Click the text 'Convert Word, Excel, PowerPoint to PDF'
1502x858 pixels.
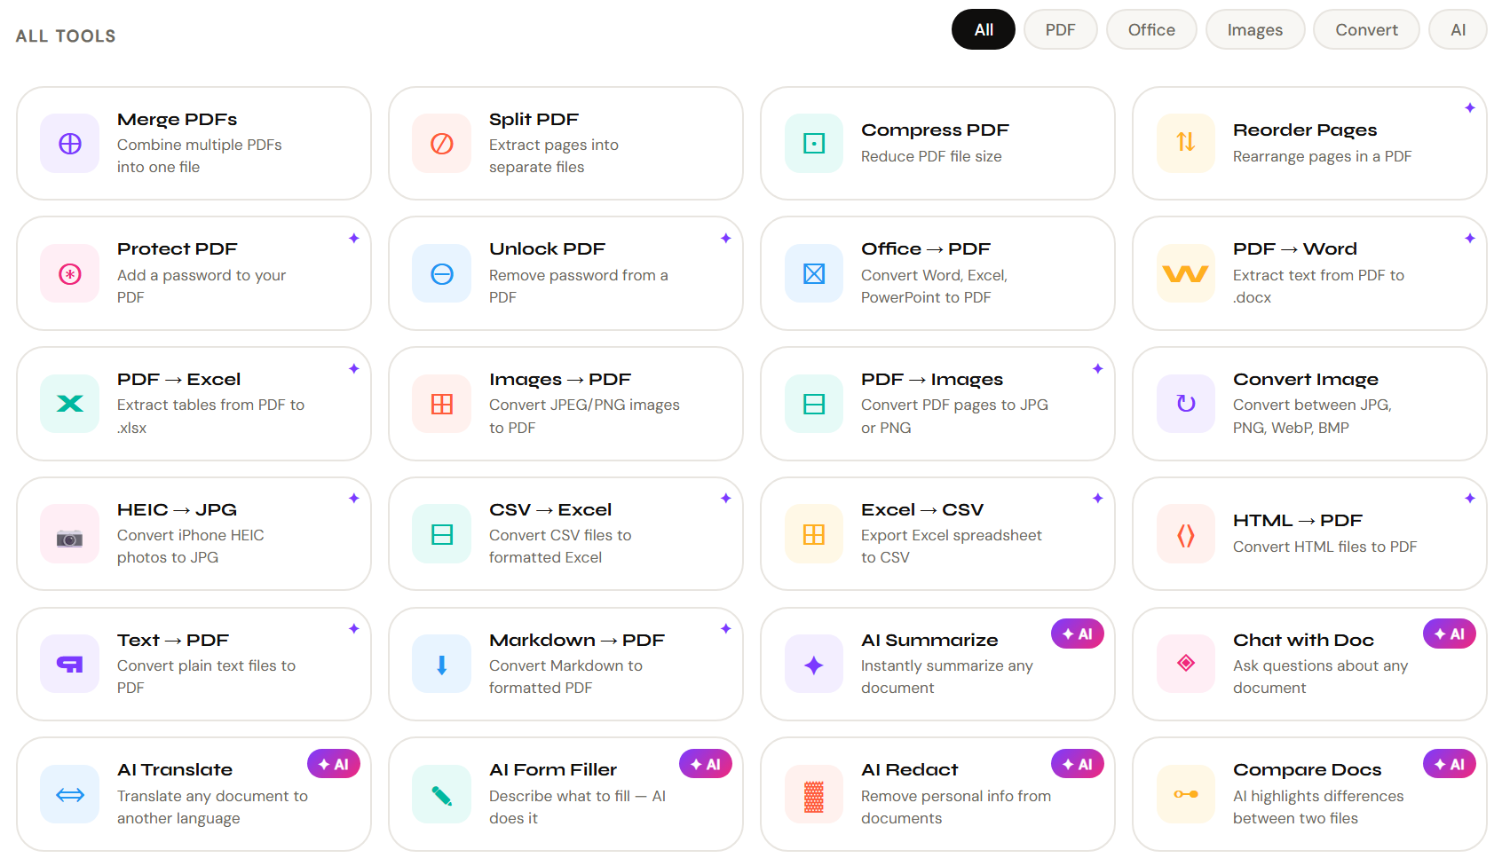click(934, 286)
